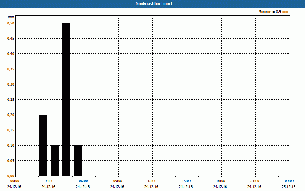
Task: Click the 0,35 y-axis value
Action: tap(11, 69)
